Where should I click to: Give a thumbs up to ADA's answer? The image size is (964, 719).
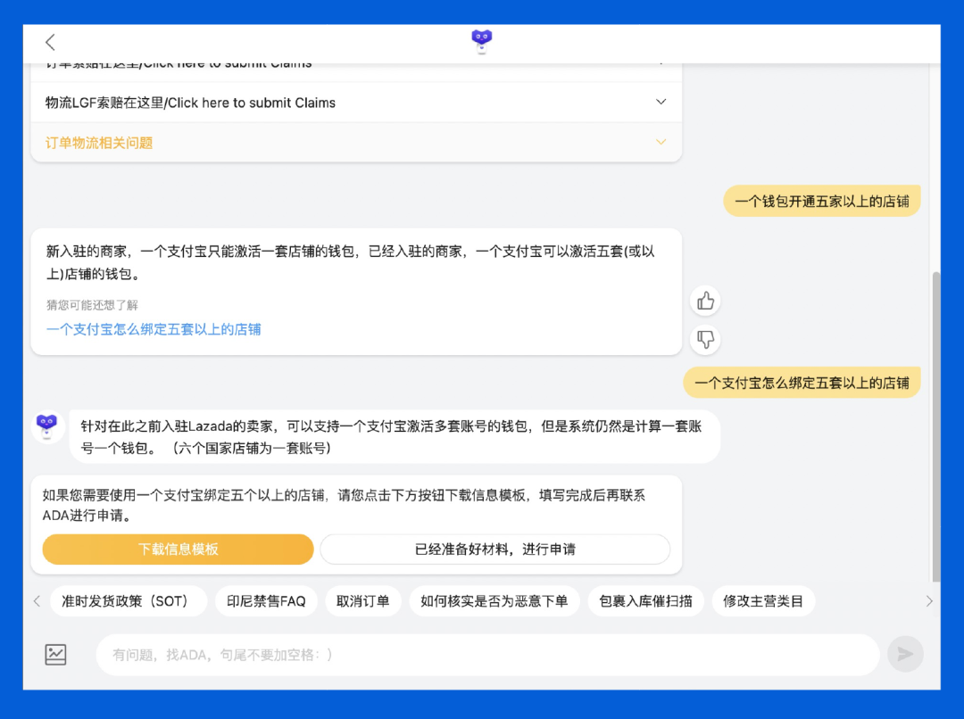tap(705, 302)
